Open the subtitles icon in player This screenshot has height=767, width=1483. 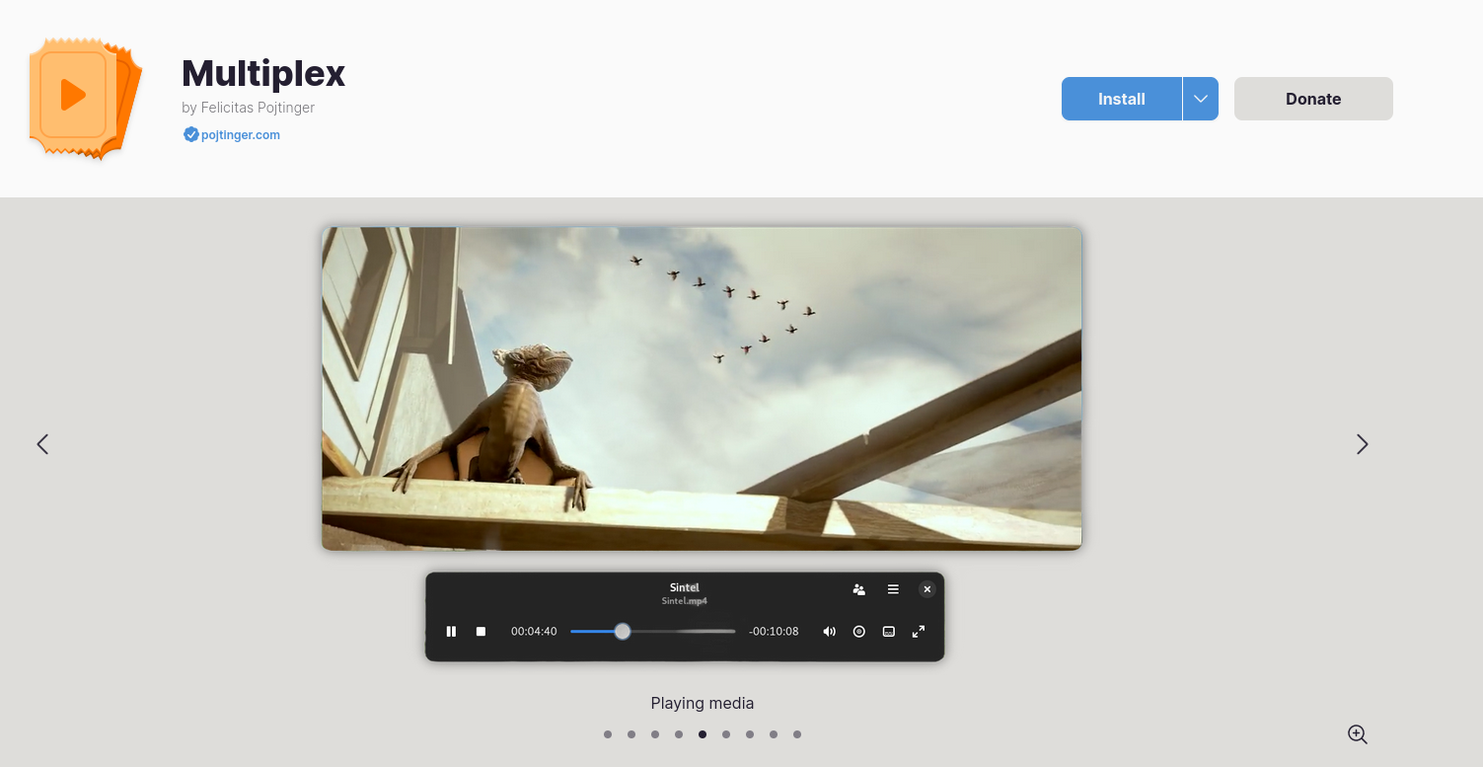tap(888, 632)
